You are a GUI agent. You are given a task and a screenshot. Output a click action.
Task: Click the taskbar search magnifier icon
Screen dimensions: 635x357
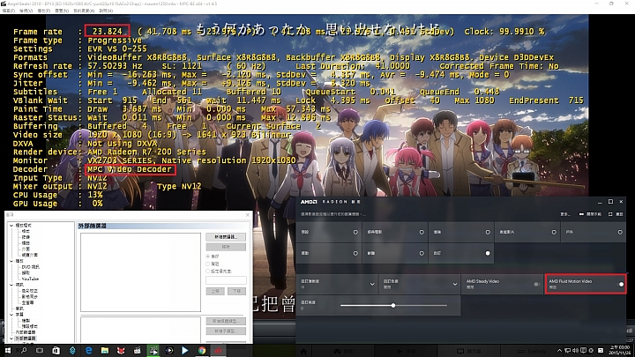[x=24, y=351]
